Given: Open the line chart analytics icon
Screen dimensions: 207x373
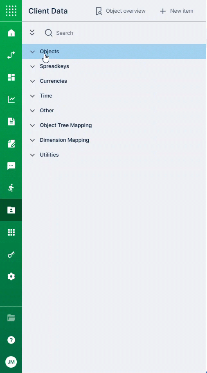Looking at the screenshot, I should [x=11, y=99].
